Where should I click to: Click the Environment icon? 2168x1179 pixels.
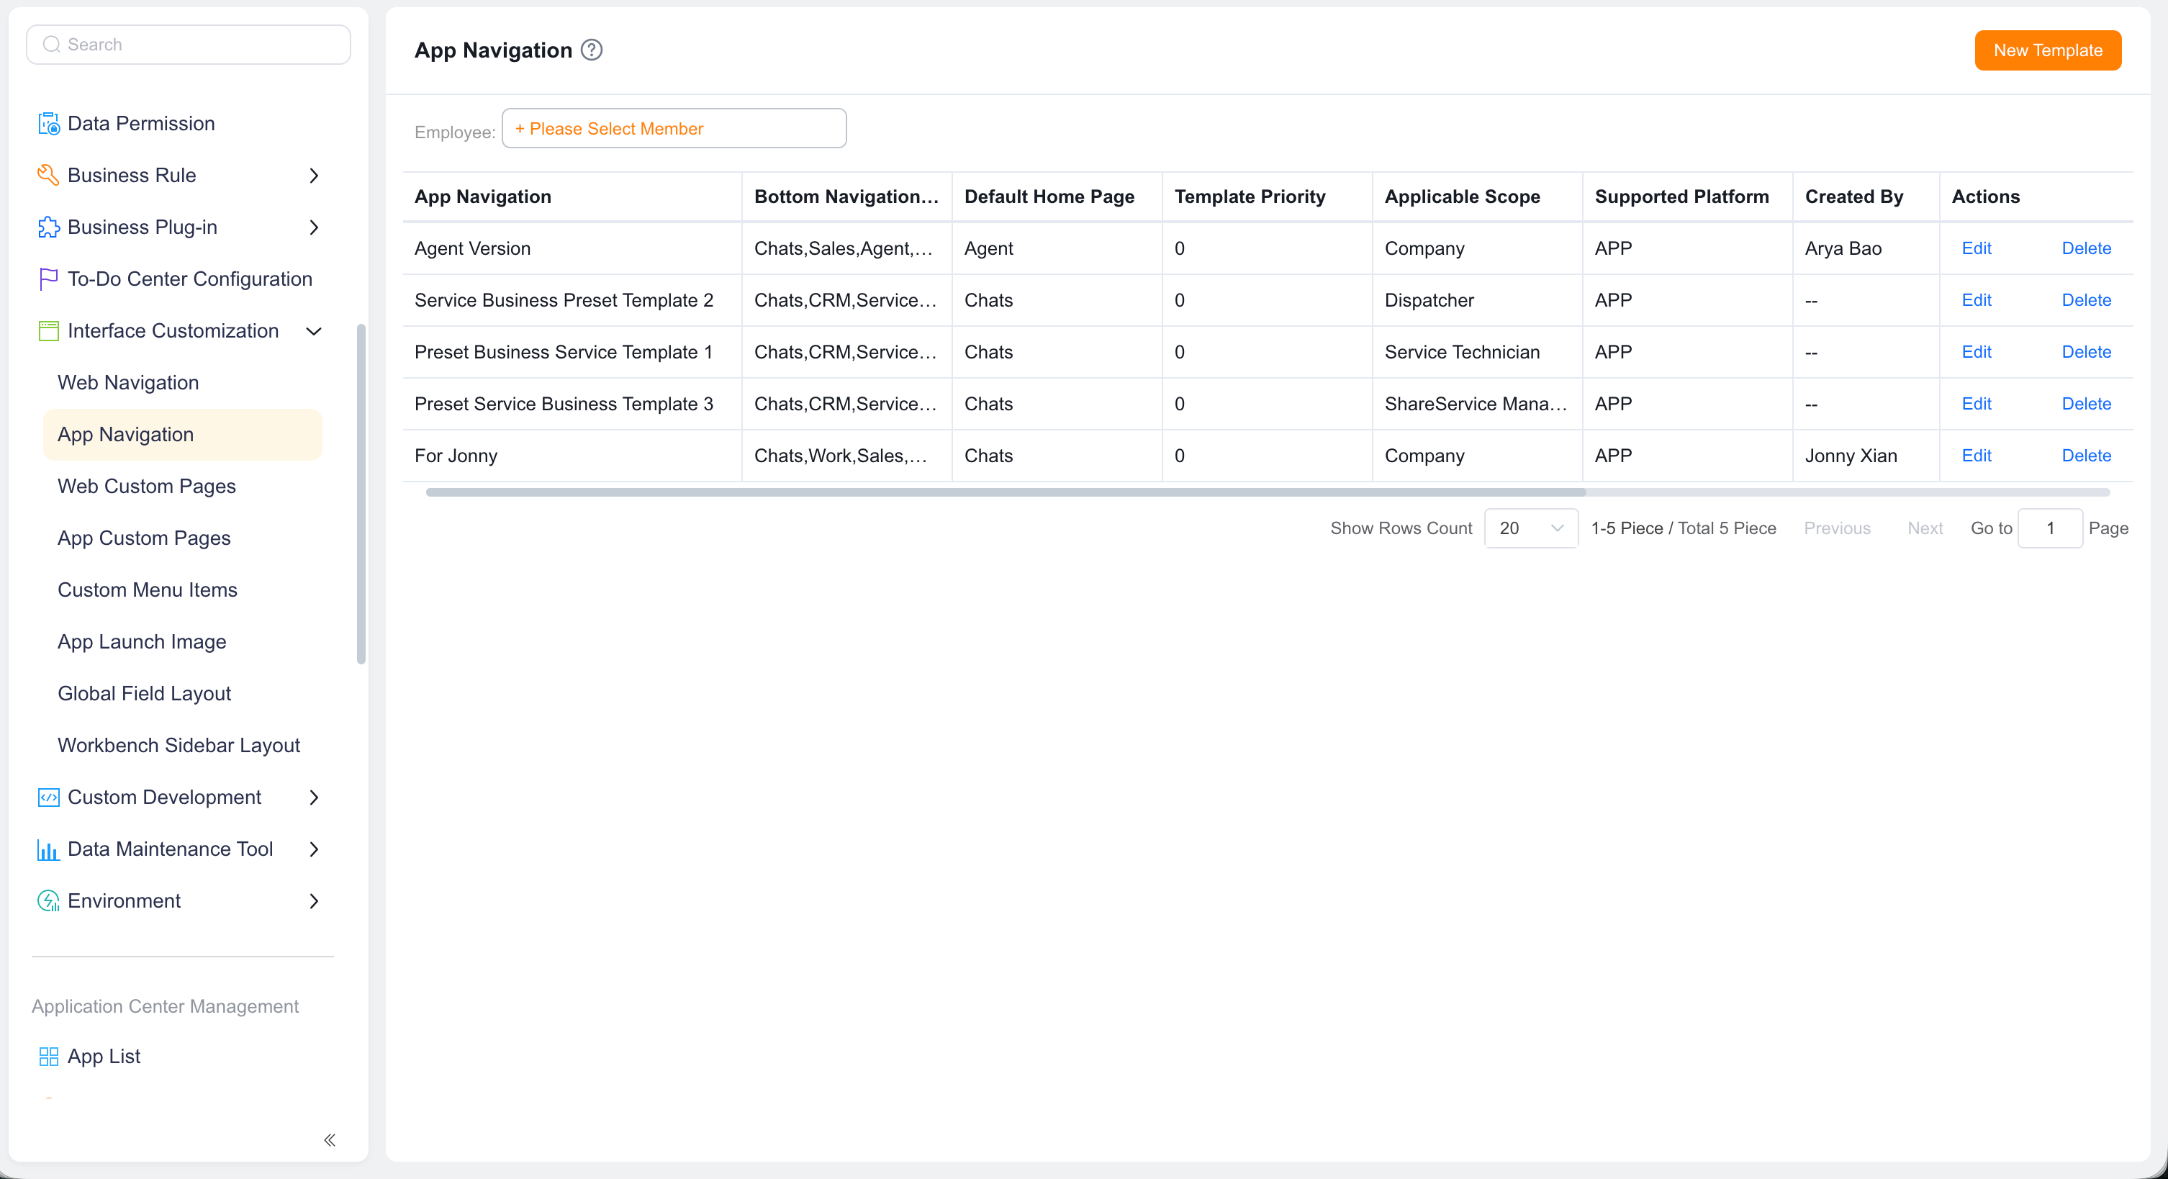[49, 900]
